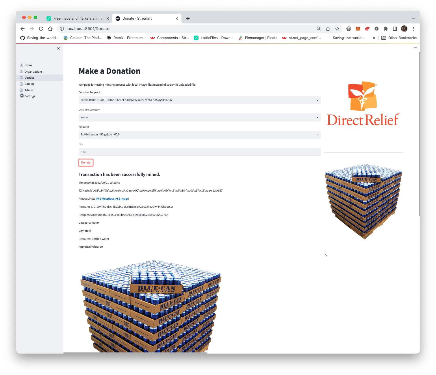Expand hidden bookmarks with double chevron
The image size is (436, 375).
tap(374, 38)
